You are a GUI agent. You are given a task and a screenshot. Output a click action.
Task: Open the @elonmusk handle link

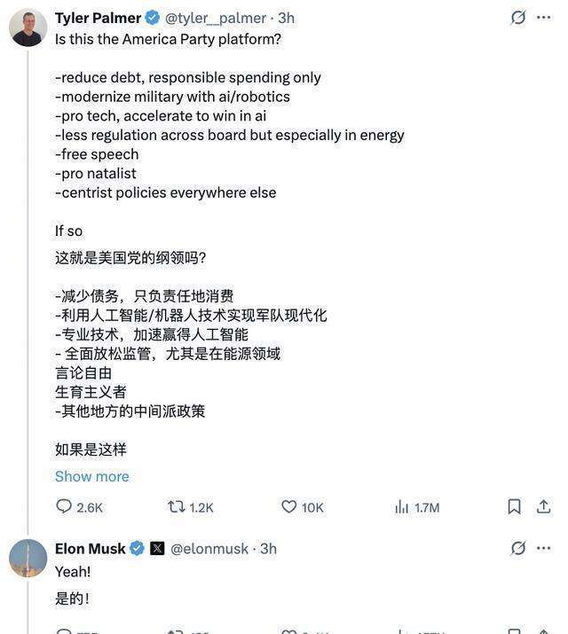[x=209, y=548]
